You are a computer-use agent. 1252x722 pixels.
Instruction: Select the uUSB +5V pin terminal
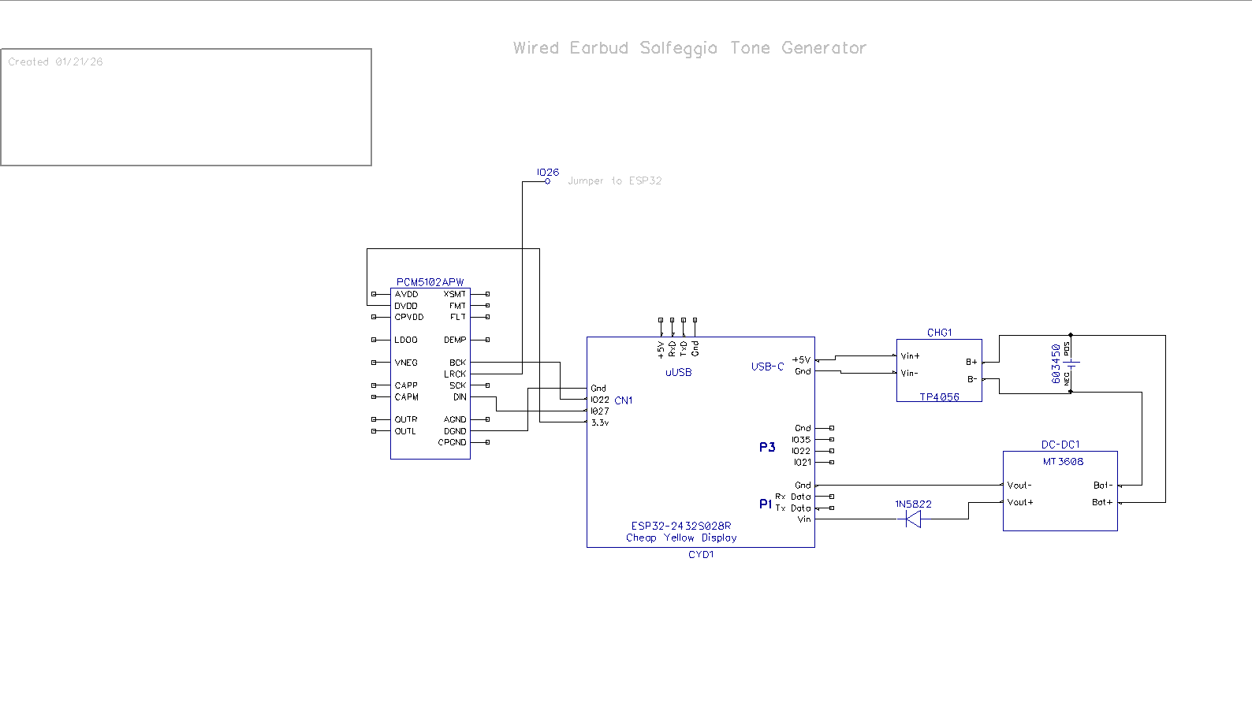[x=661, y=320]
